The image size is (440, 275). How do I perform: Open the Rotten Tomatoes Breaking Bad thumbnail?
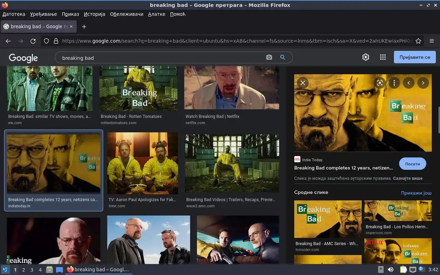139,88
